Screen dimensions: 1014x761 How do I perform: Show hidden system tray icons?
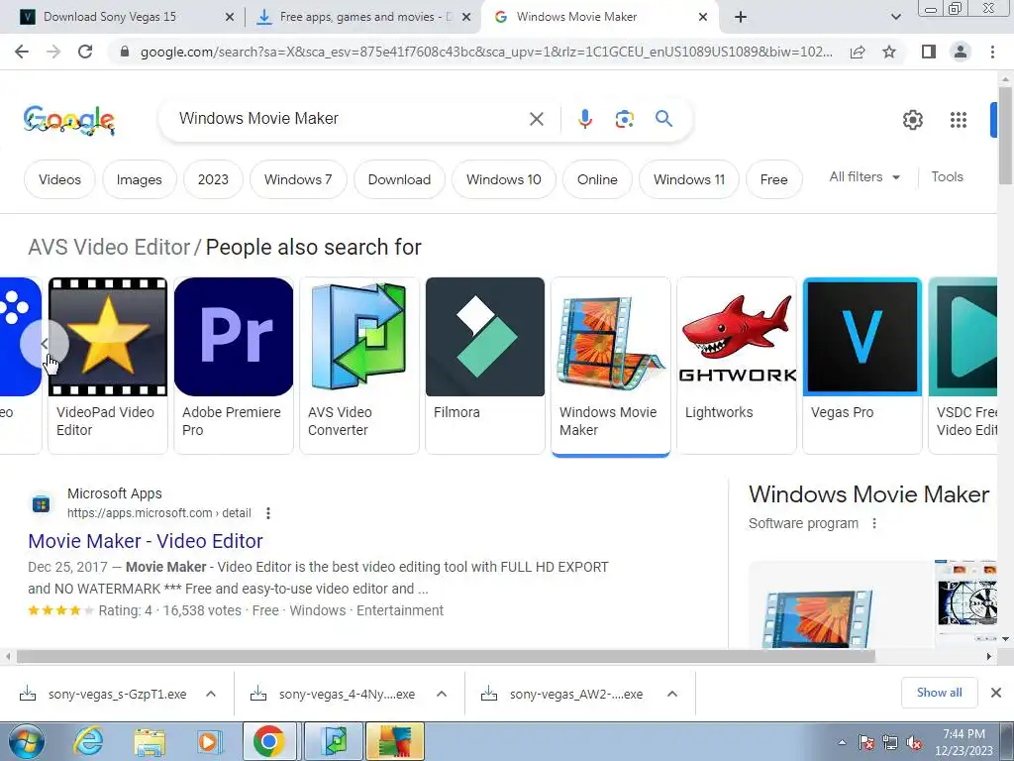[842, 742]
